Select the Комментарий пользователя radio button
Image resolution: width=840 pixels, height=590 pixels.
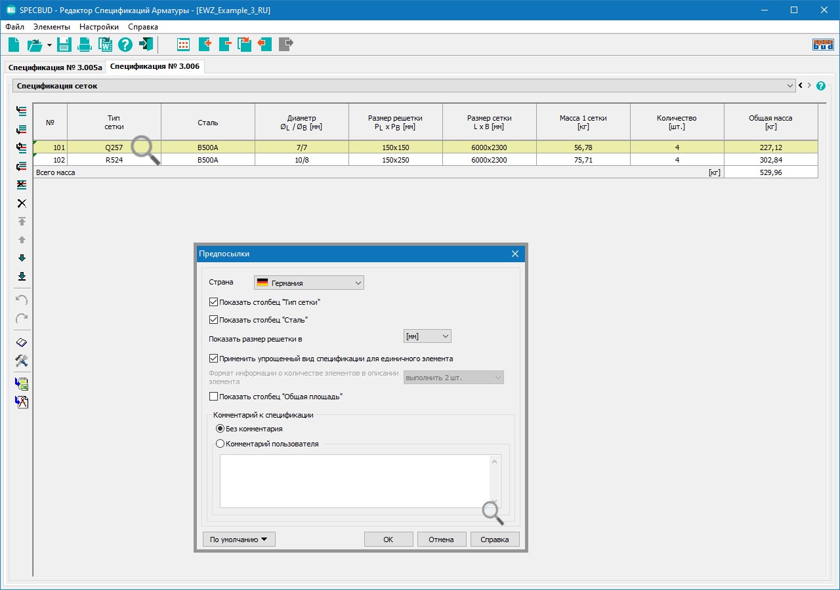(220, 444)
